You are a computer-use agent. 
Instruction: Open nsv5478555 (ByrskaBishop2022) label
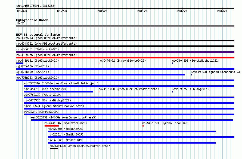pyautogui.click(x=47, y=100)
